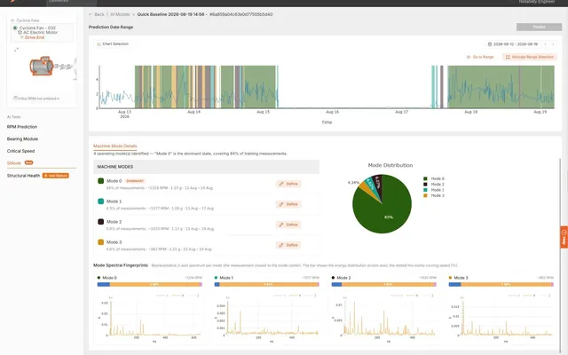The width and height of the screenshot is (568, 355).
Task: Go to next date range arrow
Action: (x=553, y=44)
